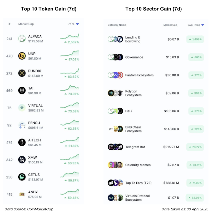Open the Lending & Borrowing category
213x219 pixels.
133,39
